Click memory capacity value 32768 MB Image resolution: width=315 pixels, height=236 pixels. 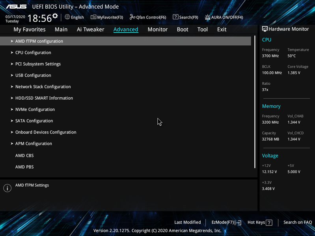[270, 139]
